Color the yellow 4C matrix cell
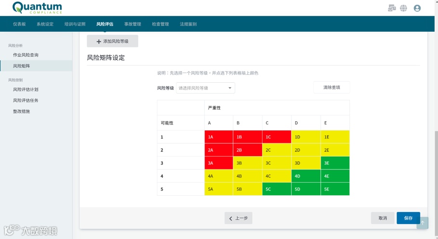Screen dimensions: 438x239 point(277,176)
